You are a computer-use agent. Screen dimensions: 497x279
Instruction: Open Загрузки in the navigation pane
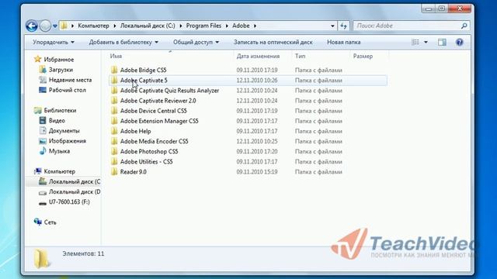click(61, 70)
